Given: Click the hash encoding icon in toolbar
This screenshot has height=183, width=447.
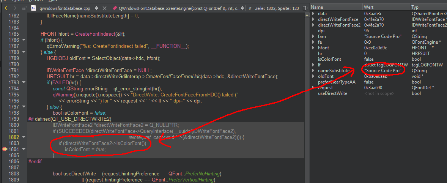Looking at the screenshot, I should click(250, 8).
